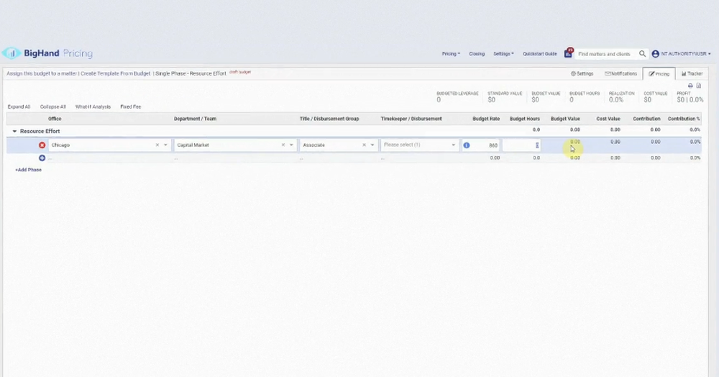This screenshot has height=377, width=719.
Task: Click Collapse All
Action: [x=52, y=107]
